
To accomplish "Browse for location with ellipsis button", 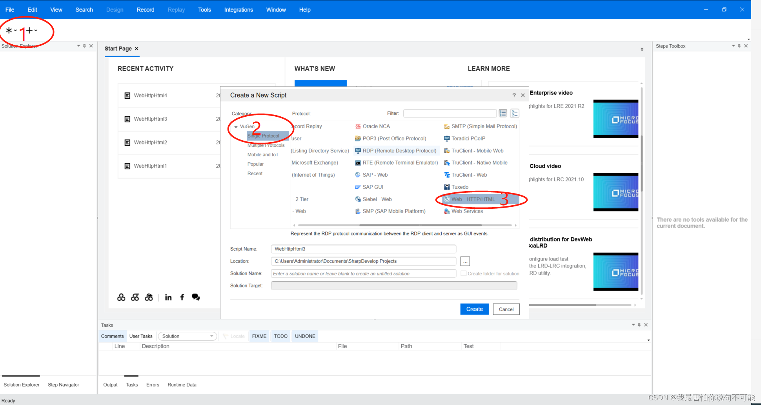I will 465,261.
